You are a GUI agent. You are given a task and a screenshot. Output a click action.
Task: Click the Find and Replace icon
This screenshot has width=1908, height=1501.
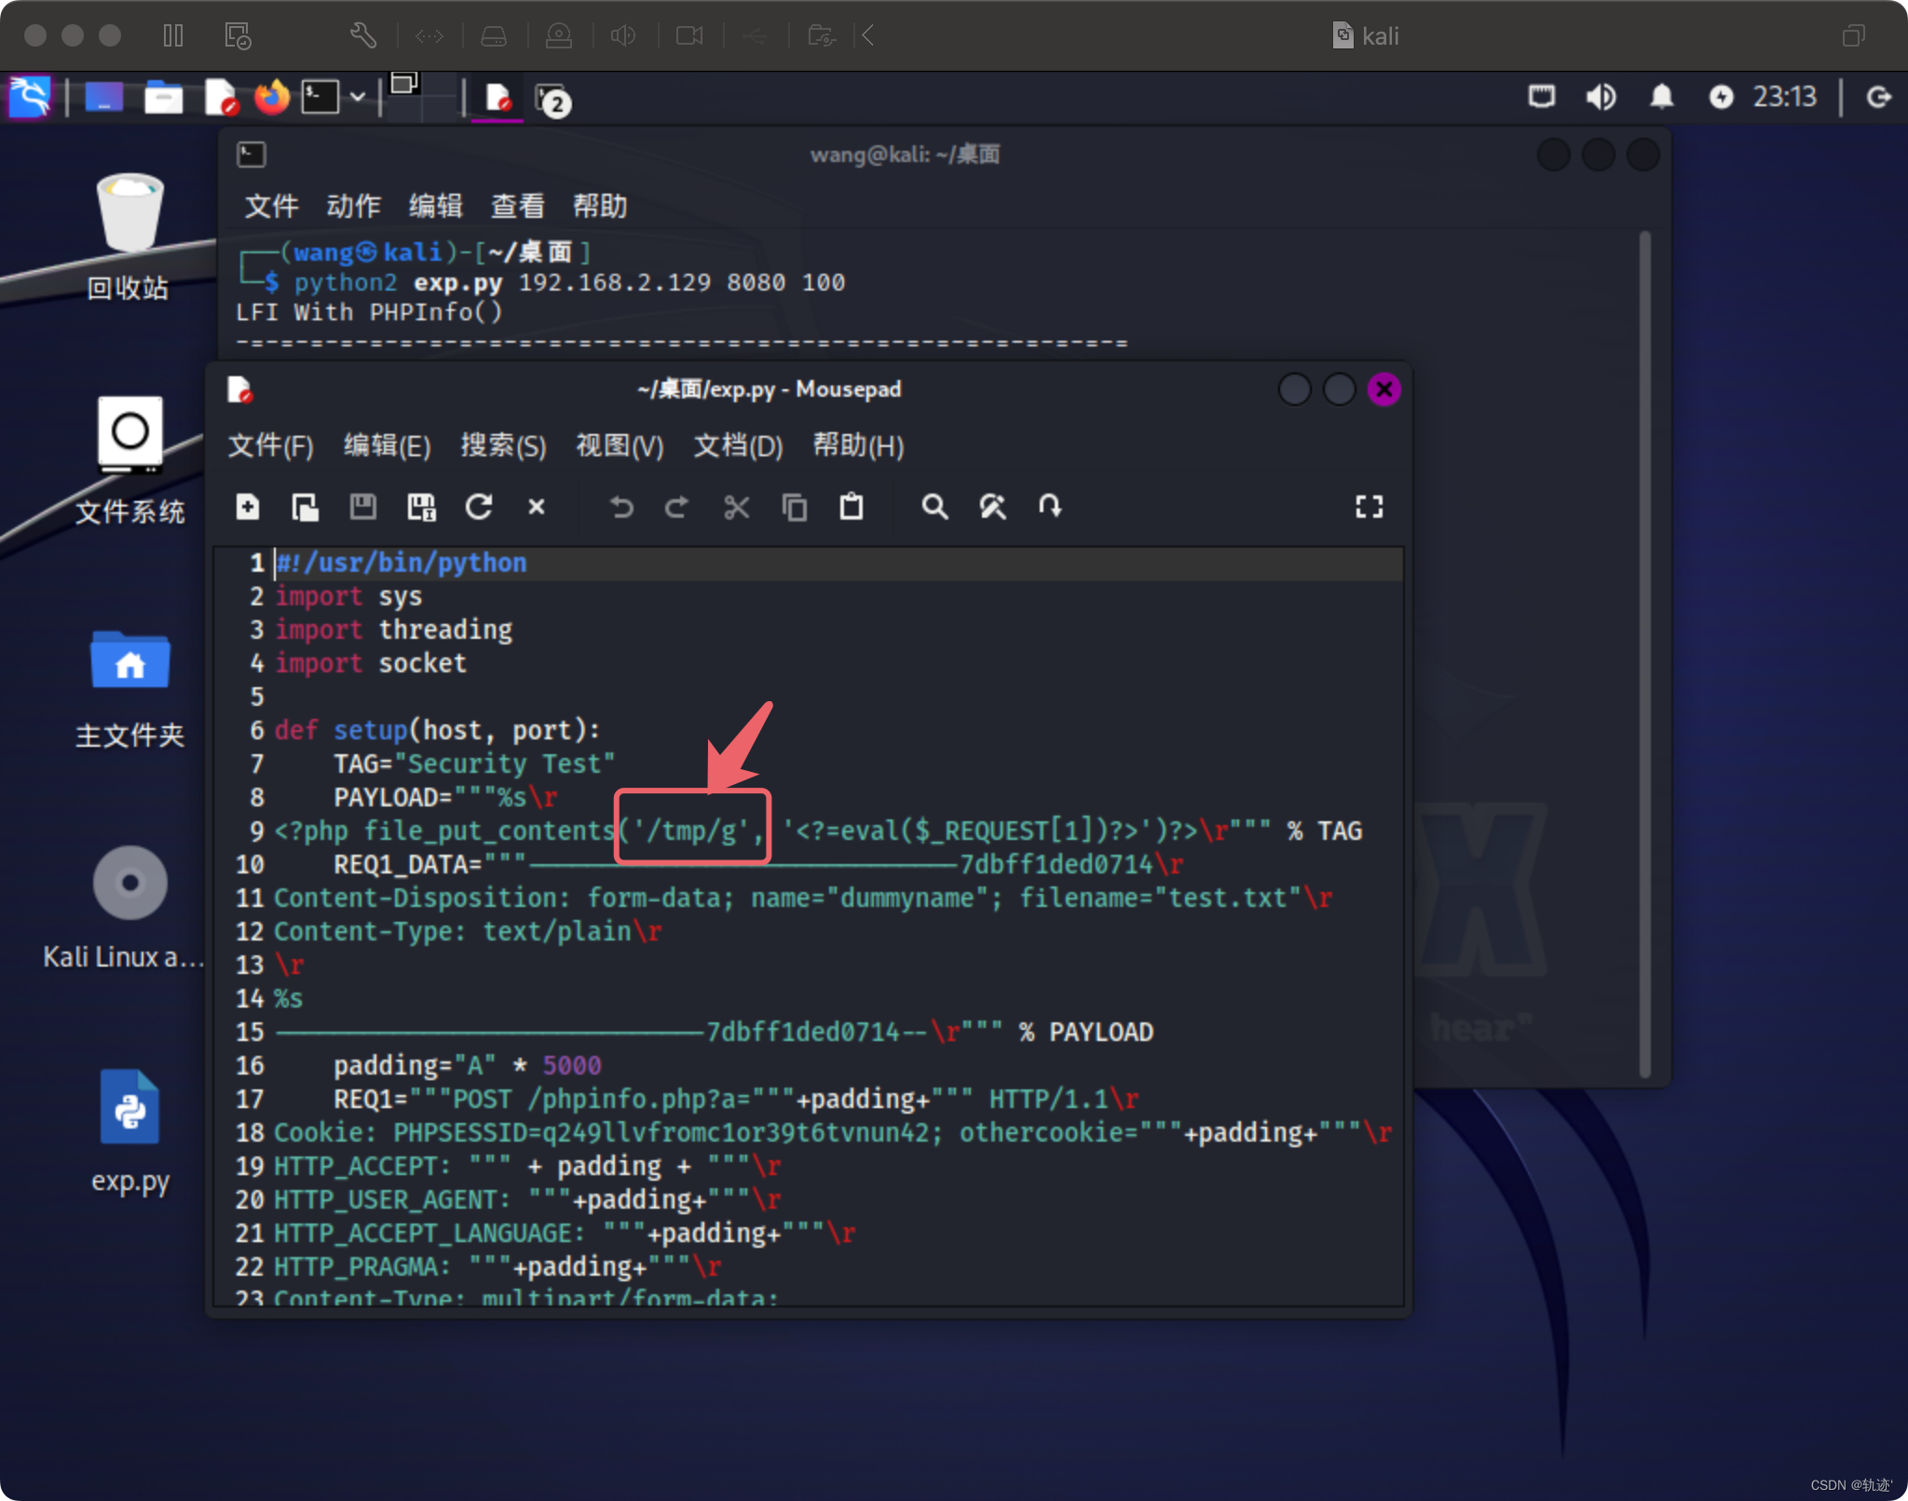click(993, 507)
